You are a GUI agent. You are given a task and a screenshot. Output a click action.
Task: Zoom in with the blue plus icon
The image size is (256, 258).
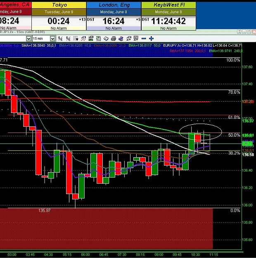[151, 39]
